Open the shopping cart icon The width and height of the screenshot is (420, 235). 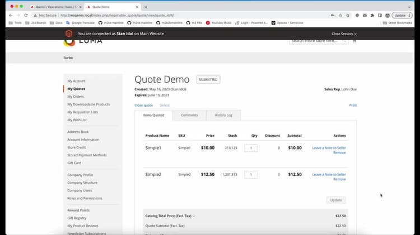[x=354, y=41]
